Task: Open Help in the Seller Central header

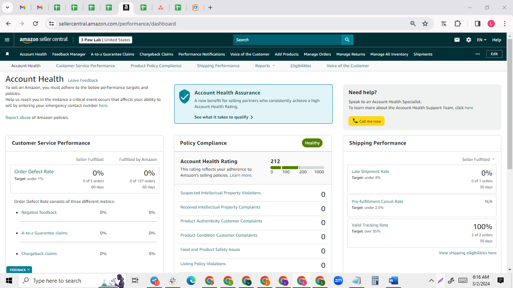Action: (x=496, y=40)
